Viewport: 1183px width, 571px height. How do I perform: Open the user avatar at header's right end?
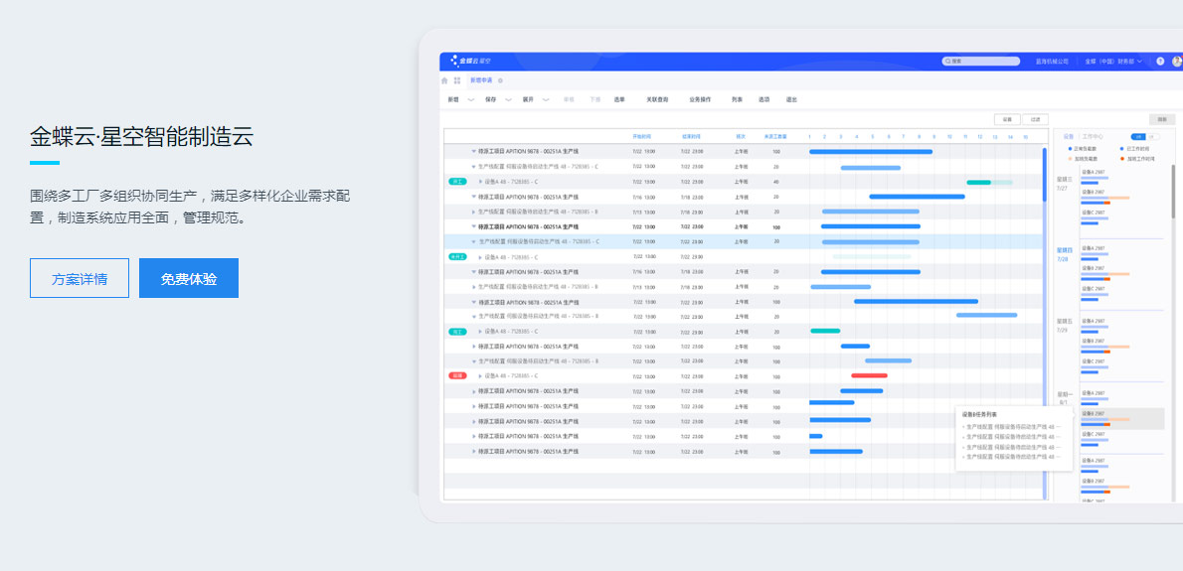click(x=1178, y=61)
